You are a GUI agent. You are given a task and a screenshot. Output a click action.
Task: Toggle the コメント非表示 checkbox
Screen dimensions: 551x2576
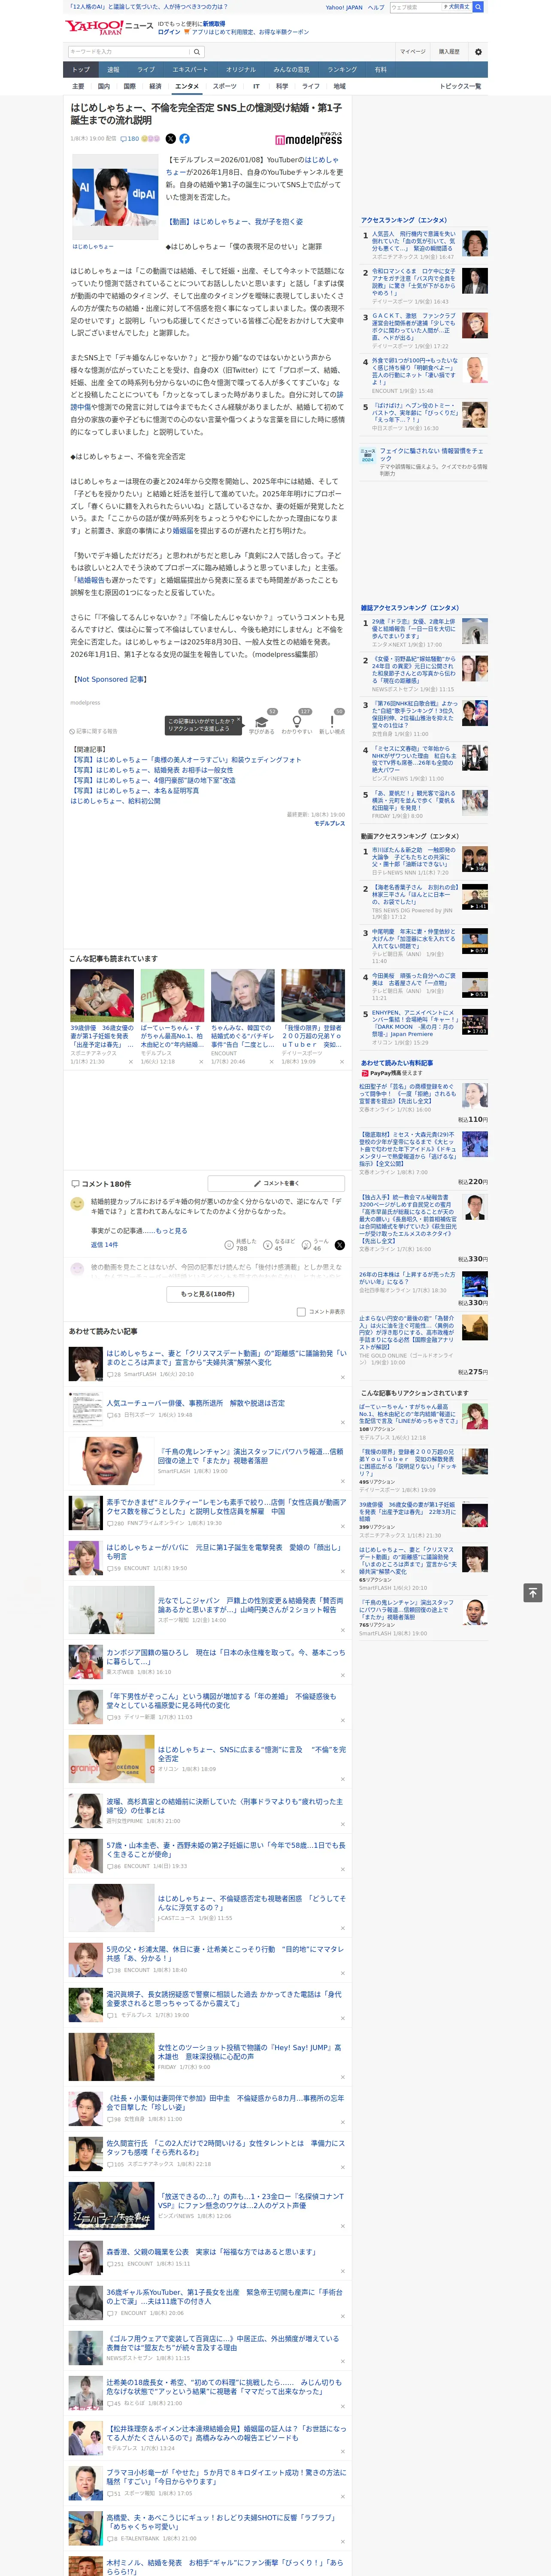pyautogui.click(x=301, y=1312)
